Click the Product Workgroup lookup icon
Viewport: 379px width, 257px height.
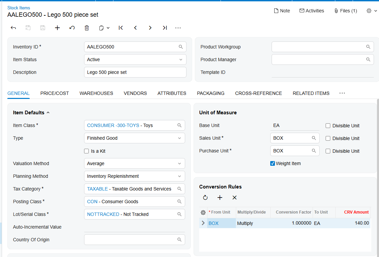(368, 47)
